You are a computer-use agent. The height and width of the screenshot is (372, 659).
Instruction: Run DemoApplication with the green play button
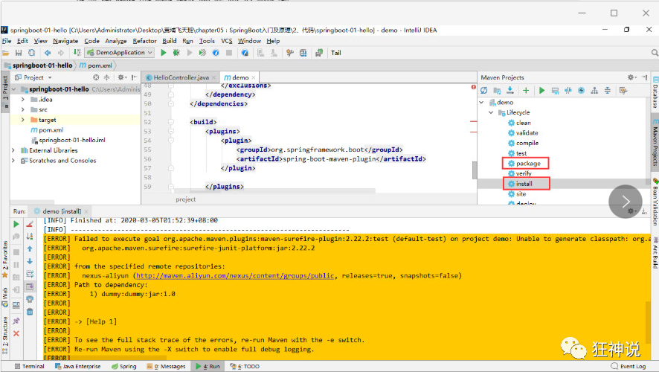click(164, 53)
